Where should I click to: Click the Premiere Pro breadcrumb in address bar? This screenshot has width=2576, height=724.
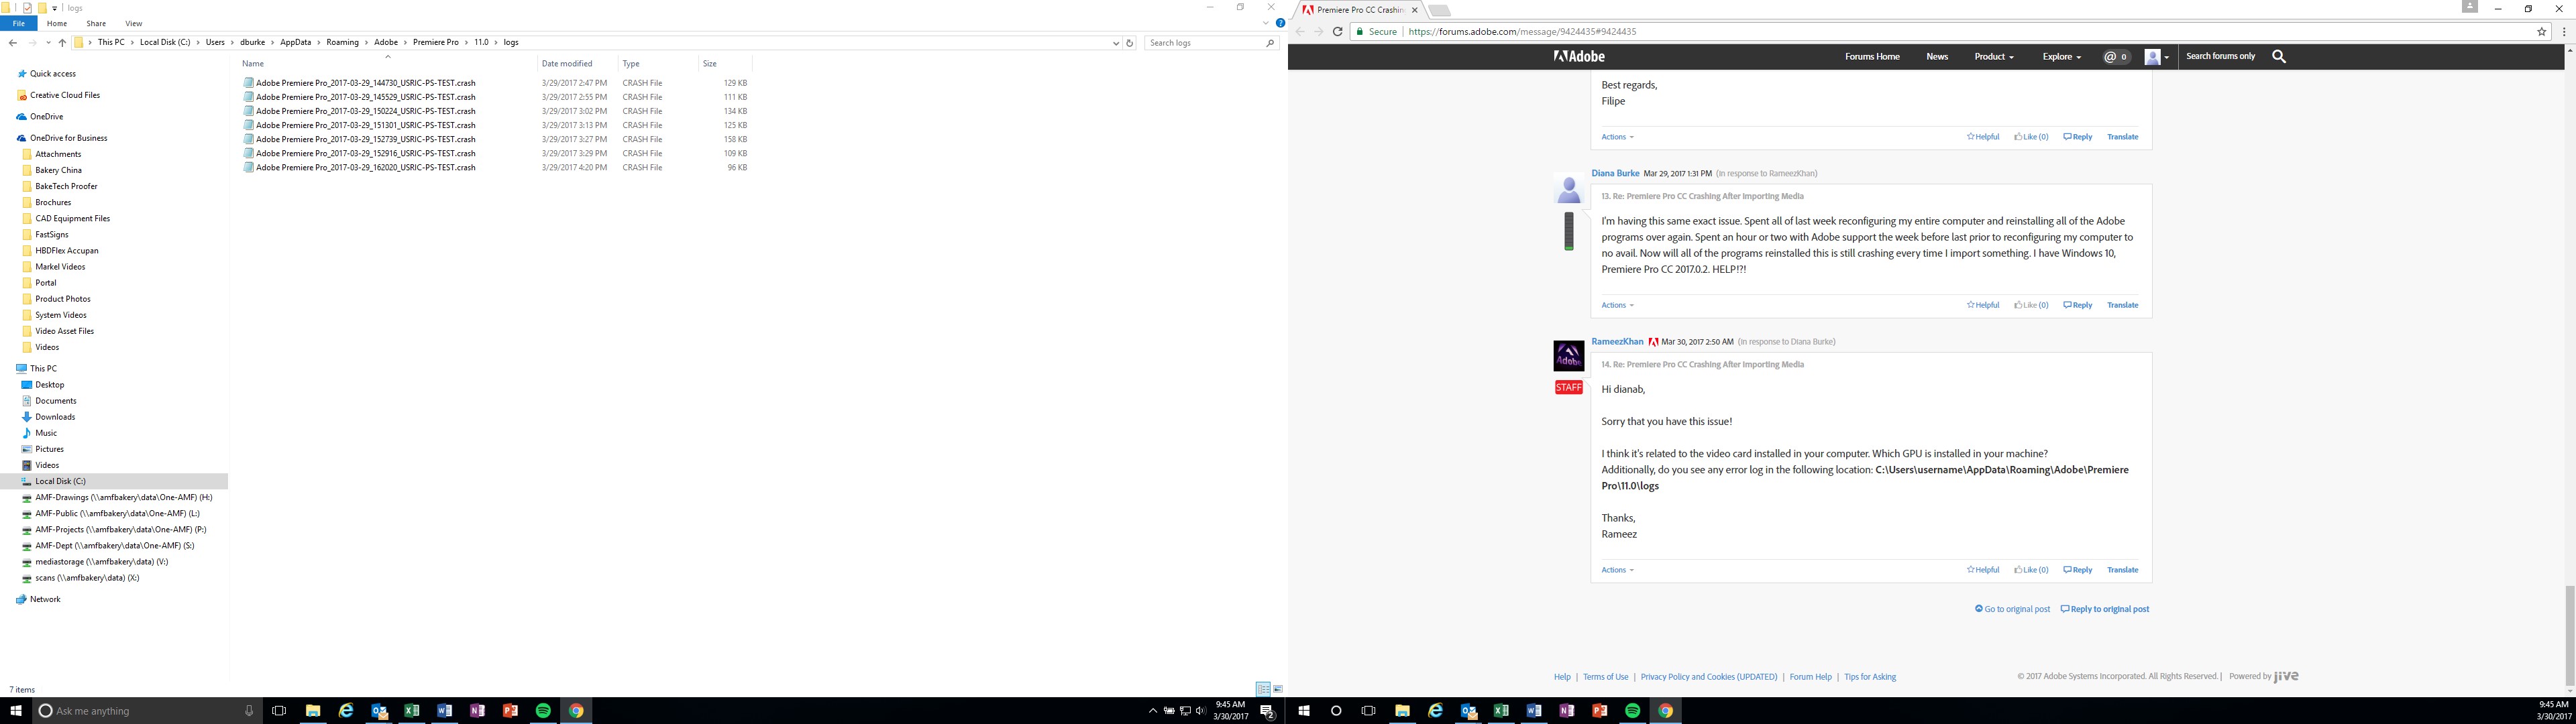coord(435,43)
